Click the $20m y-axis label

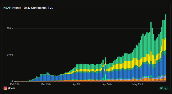[x=10, y=28]
